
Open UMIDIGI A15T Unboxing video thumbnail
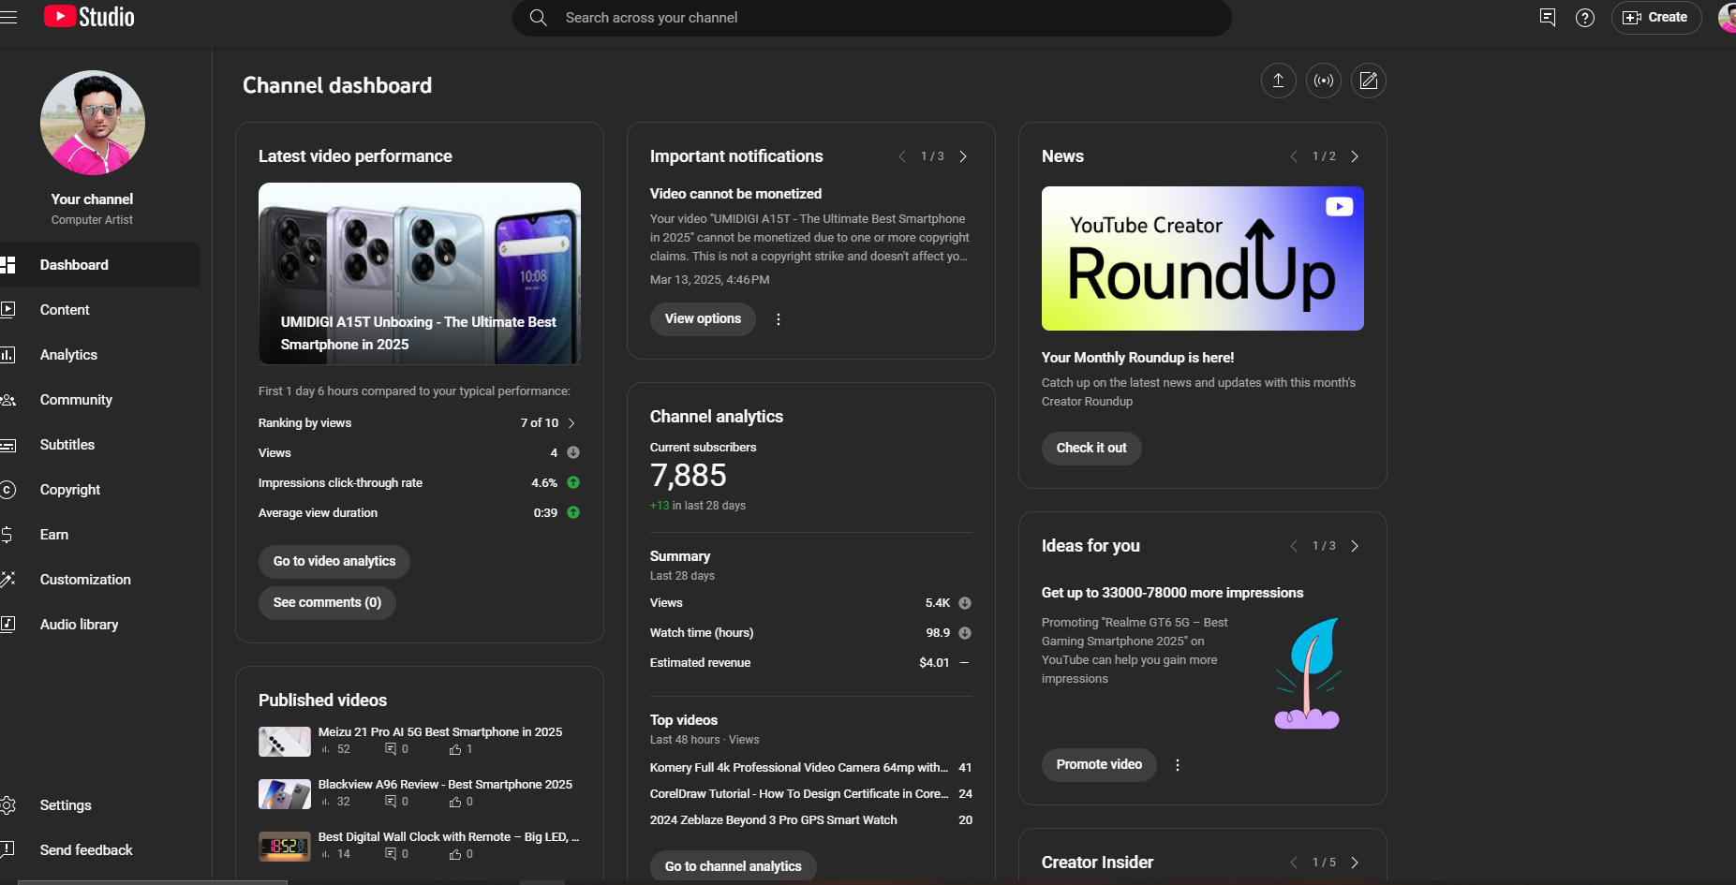(x=420, y=273)
